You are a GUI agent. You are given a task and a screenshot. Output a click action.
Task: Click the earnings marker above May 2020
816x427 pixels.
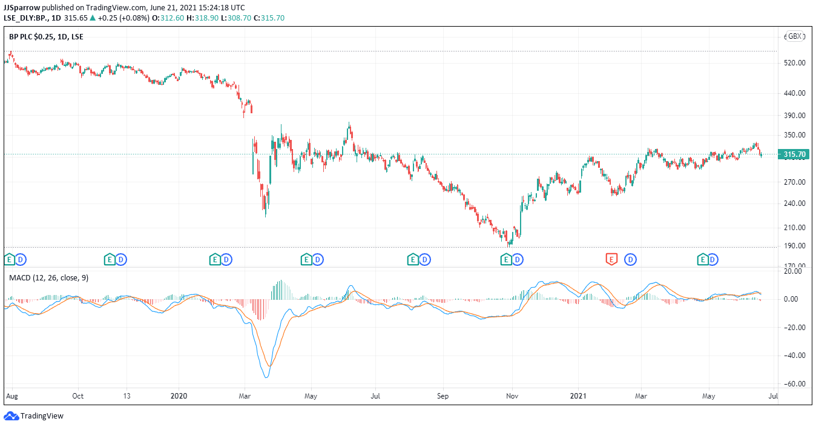click(306, 260)
